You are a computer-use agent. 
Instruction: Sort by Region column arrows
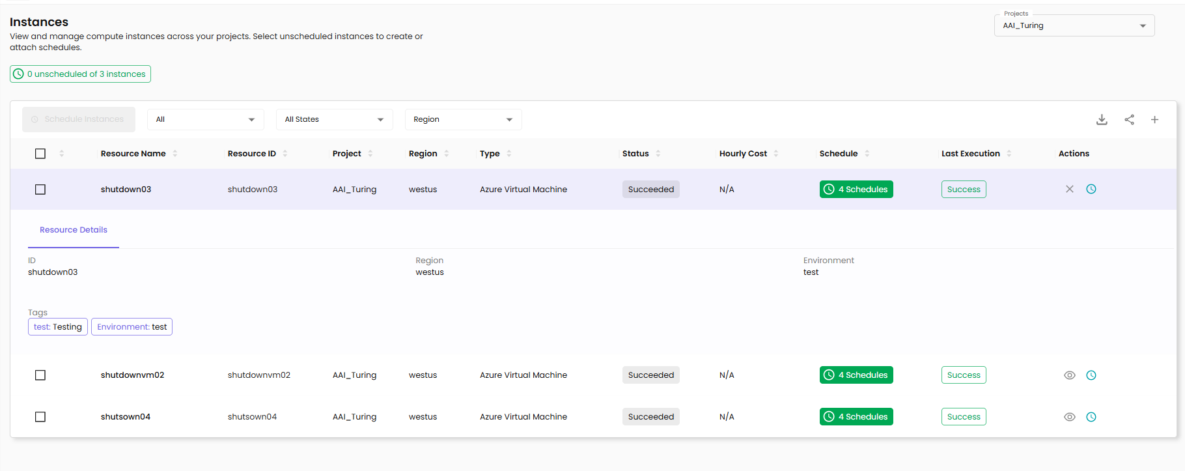pos(447,154)
